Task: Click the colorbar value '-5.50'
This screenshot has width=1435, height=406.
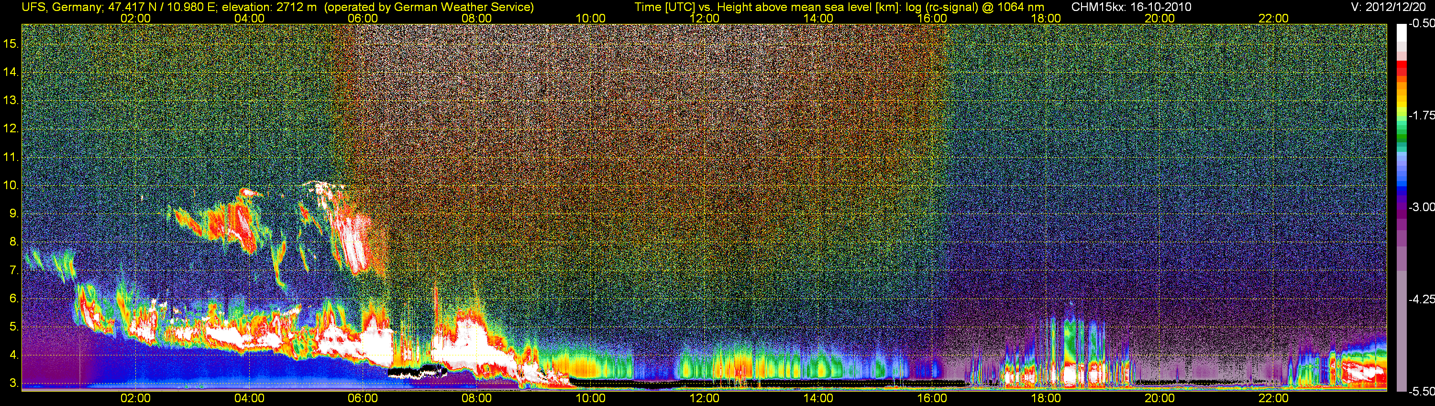Action: tap(1421, 392)
